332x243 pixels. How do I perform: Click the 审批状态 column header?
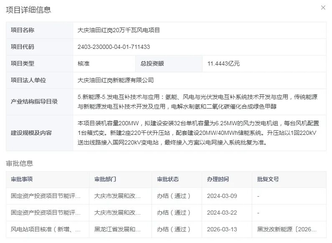click(x=168, y=179)
